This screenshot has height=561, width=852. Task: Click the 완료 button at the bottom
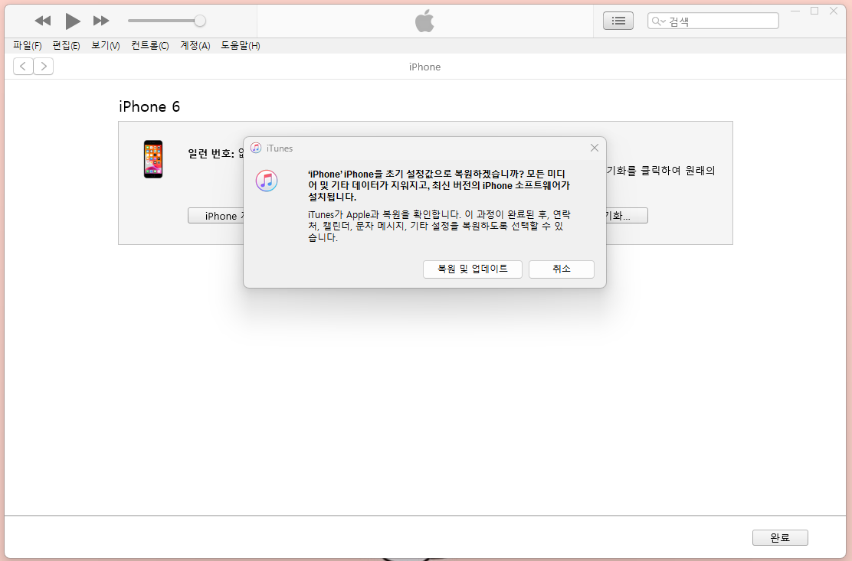[x=780, y=538]
